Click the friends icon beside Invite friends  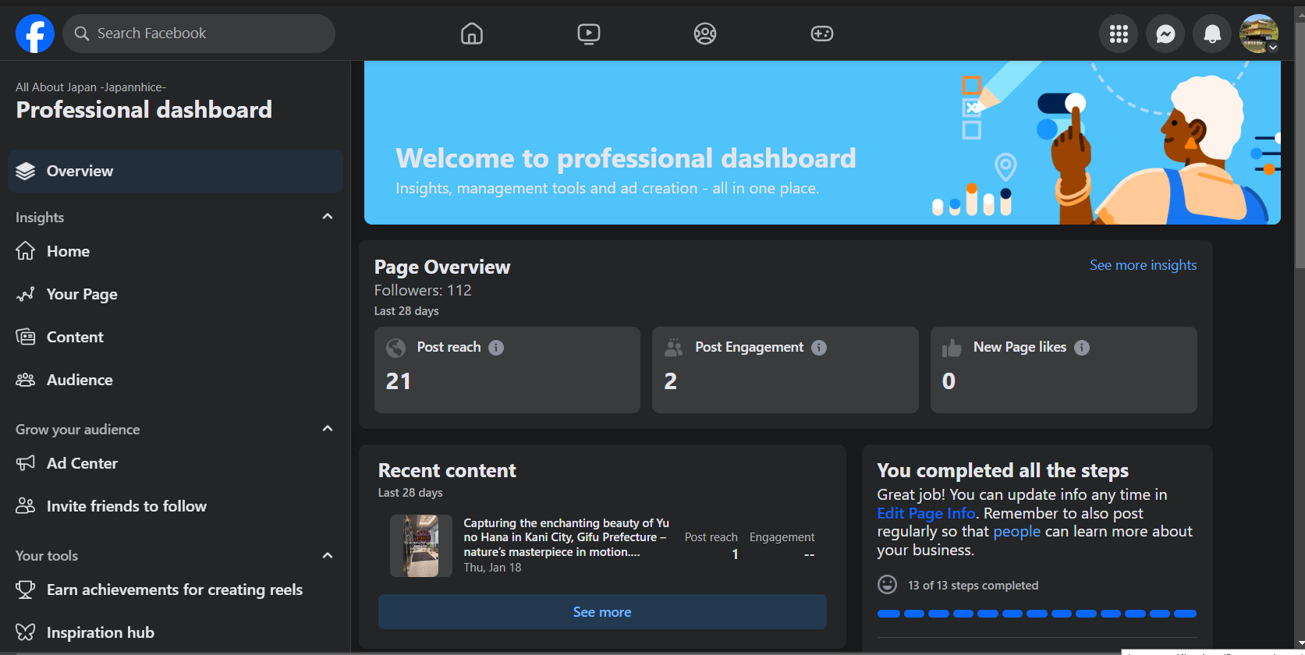pyautogui.click(x=26, y=506)
